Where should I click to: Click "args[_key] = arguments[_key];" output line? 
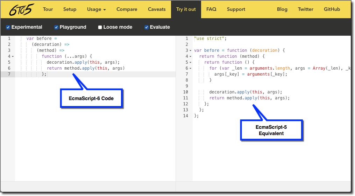(x=251, y=74)
